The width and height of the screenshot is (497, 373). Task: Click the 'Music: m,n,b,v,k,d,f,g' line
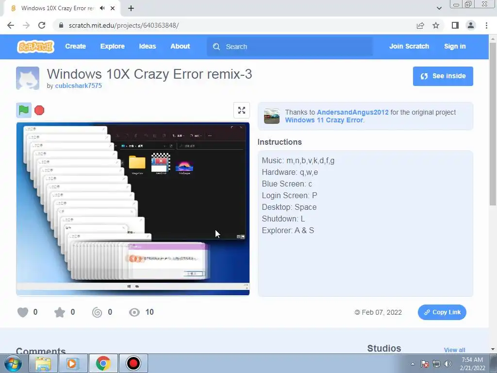(x=298, y=161)
